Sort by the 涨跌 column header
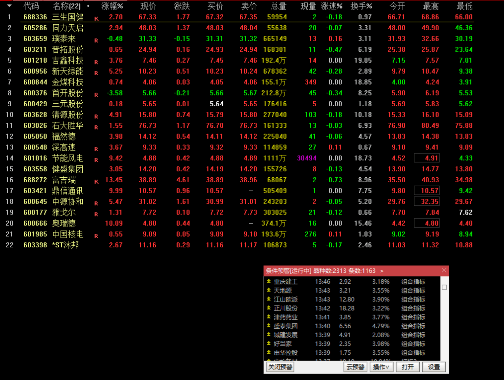 182,6
